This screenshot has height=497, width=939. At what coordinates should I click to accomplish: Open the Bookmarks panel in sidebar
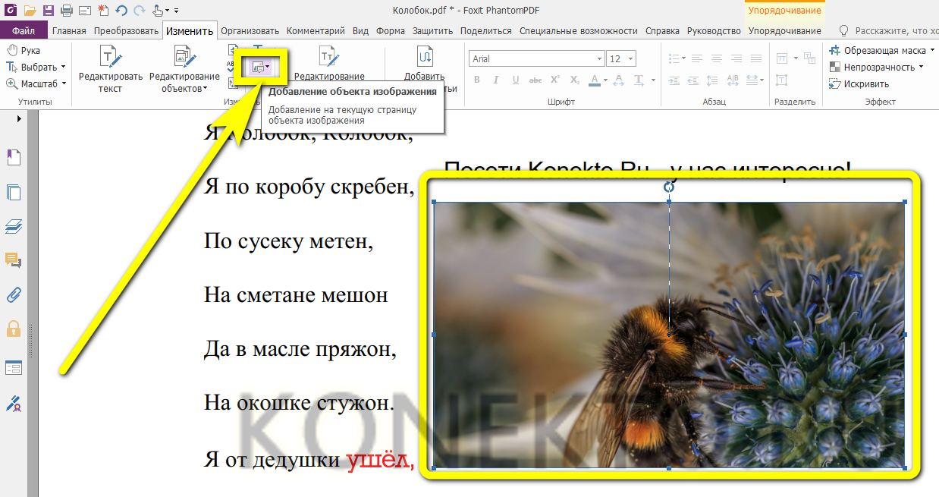tap(14, 157)
